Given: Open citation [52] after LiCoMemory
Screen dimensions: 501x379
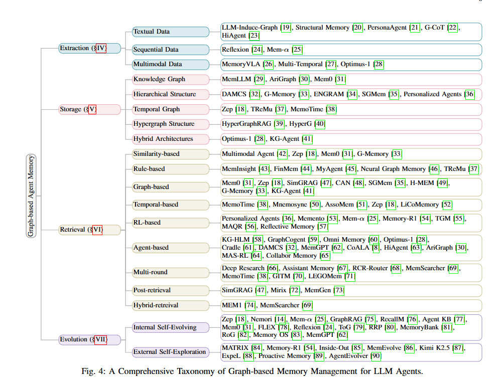Looking at the screenshot, I should coord(447,205).
